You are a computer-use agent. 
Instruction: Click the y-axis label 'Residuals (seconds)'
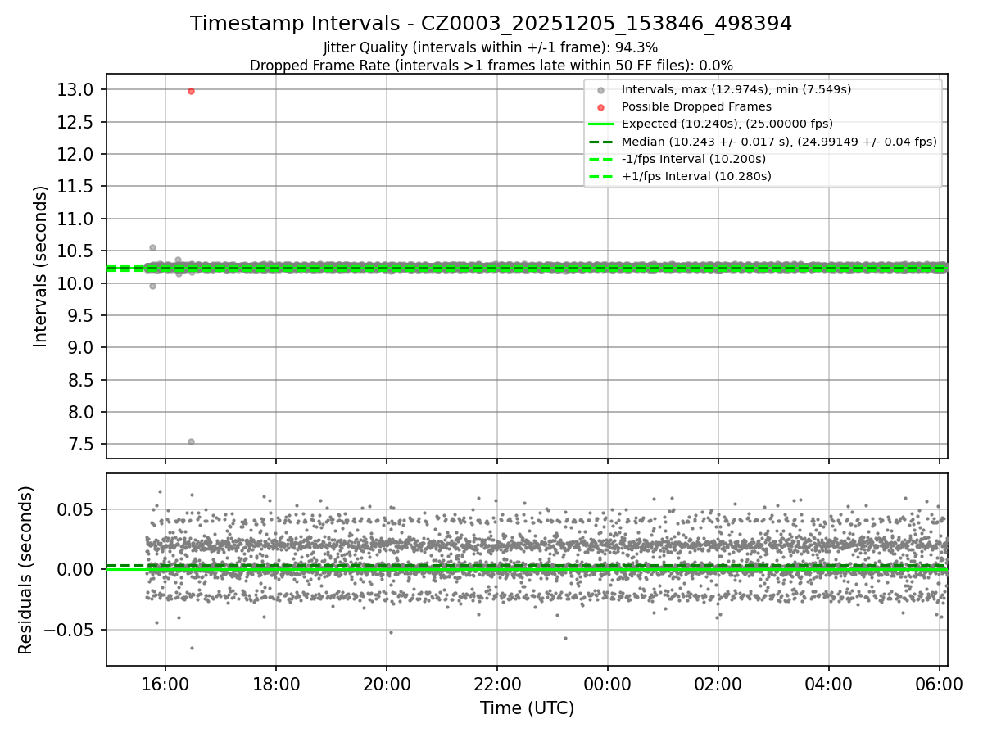pyautogui.click(x=25, y=570)
